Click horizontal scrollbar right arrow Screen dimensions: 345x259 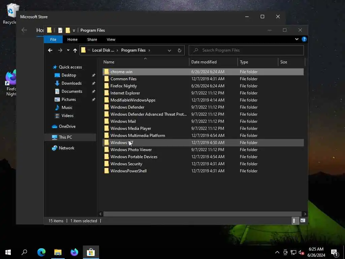click(305, 214)
